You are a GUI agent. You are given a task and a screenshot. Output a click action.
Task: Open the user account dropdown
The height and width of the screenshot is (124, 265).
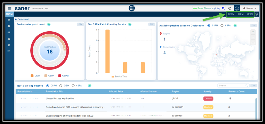(x=250, y=8)
